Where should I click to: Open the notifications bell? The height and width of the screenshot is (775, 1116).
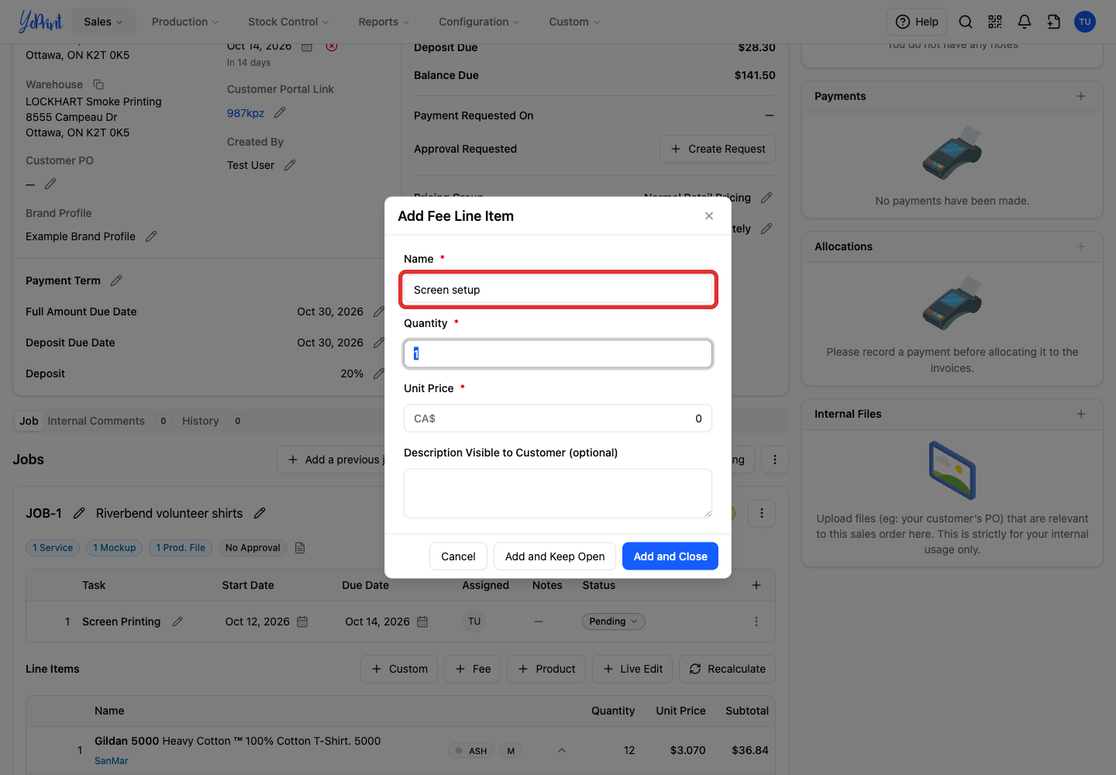(1025, 22)
